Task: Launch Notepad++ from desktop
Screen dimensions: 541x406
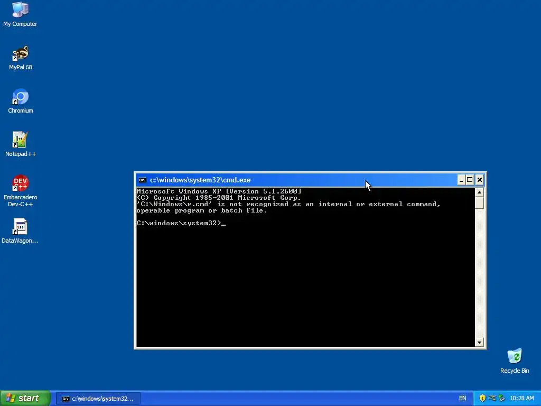Action: (x=21, y=144)
